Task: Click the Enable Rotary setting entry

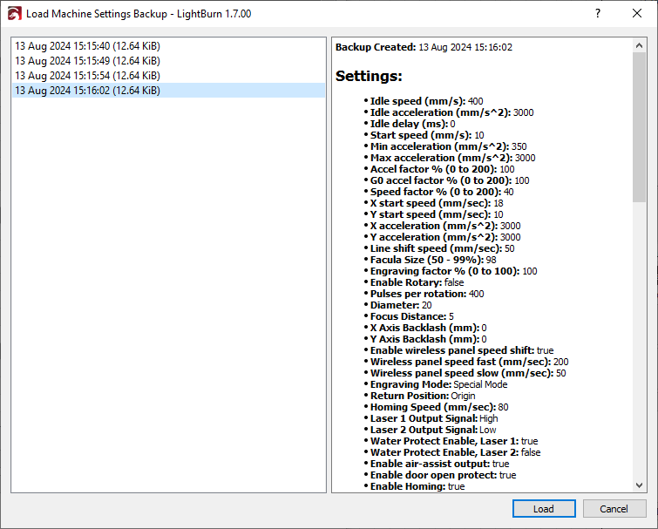Action: pos(417,282)
